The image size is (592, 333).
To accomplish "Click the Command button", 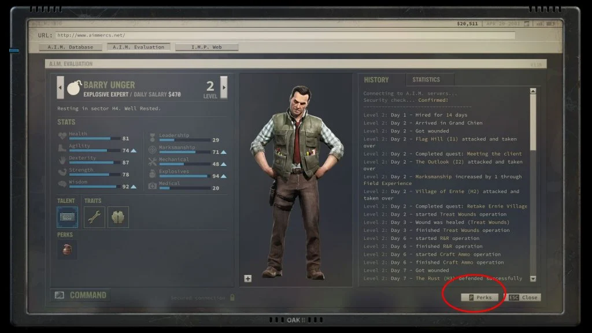I will 80,295.
